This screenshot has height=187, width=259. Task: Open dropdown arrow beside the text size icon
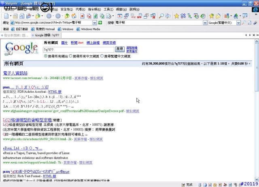click(240, 16)
